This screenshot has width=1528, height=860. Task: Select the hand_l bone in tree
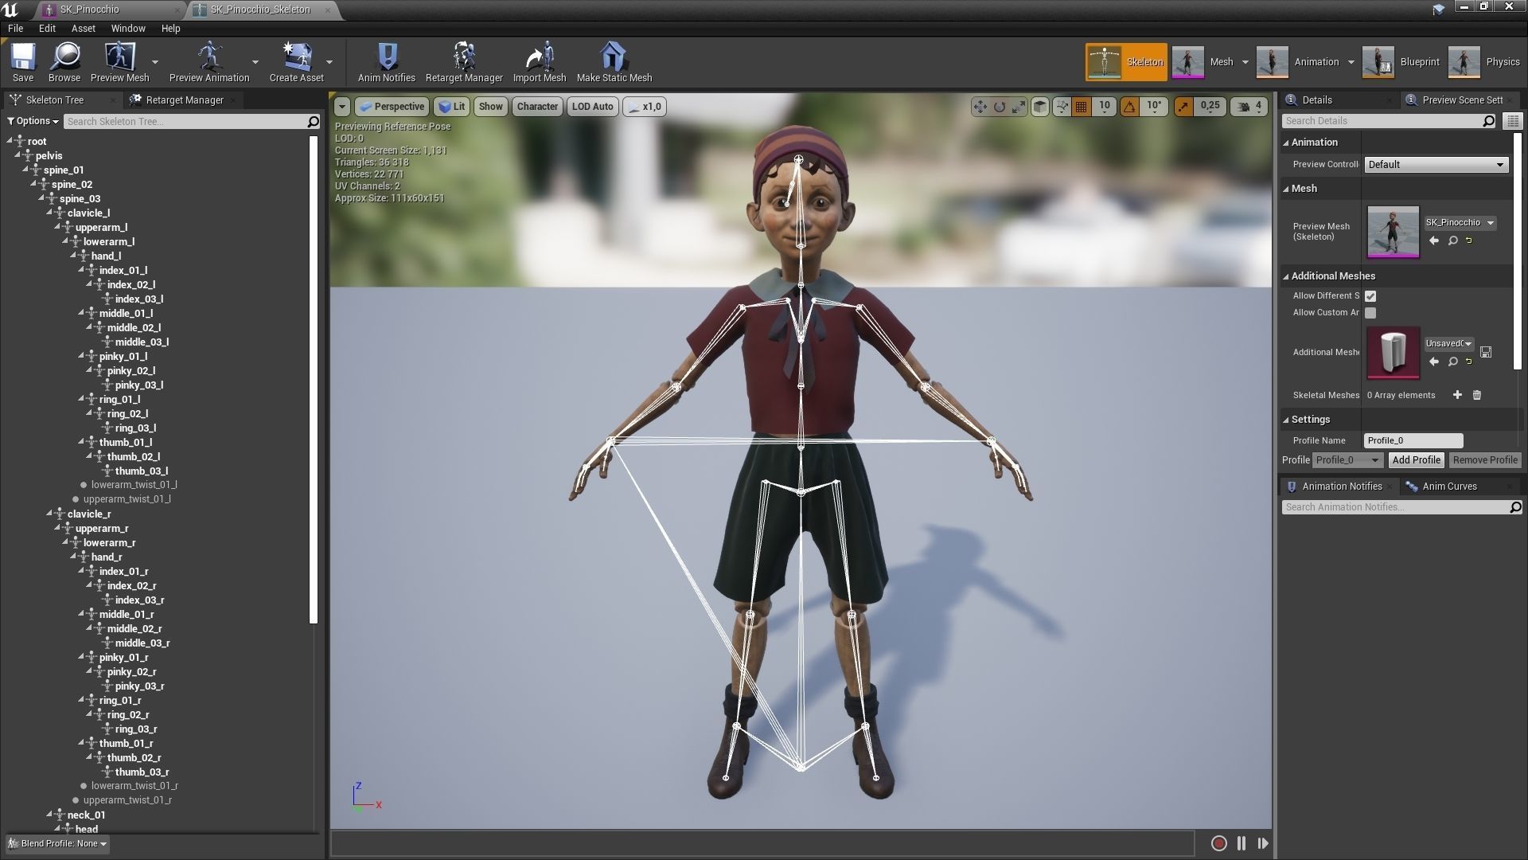pos(106,256)
